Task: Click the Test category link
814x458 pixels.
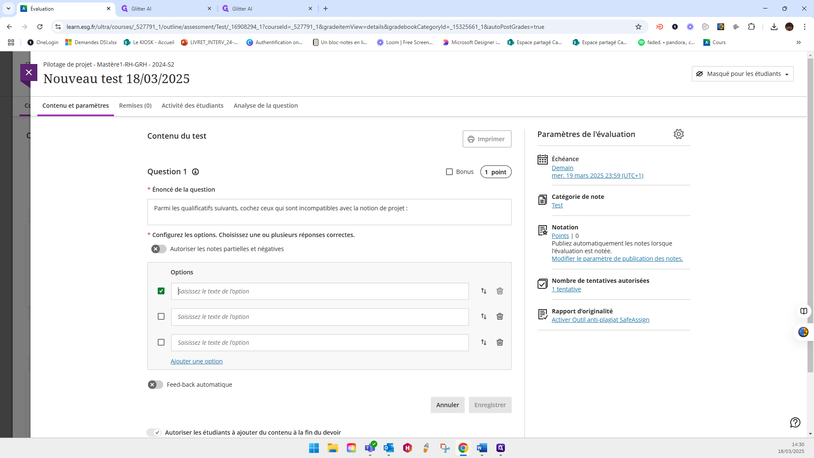Action: point(557,205)
